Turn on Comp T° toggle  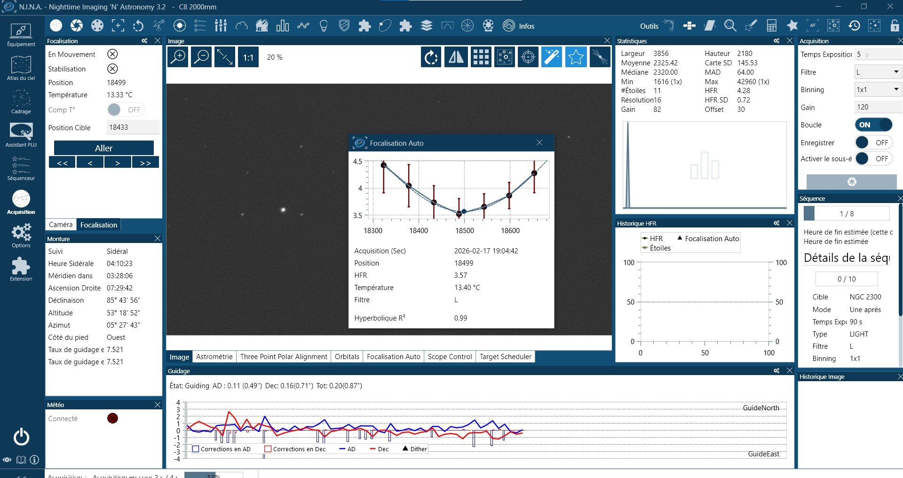tap(125, 110)
